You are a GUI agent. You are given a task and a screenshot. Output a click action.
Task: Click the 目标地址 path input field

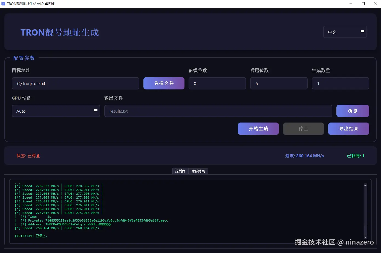coord(76,83)
